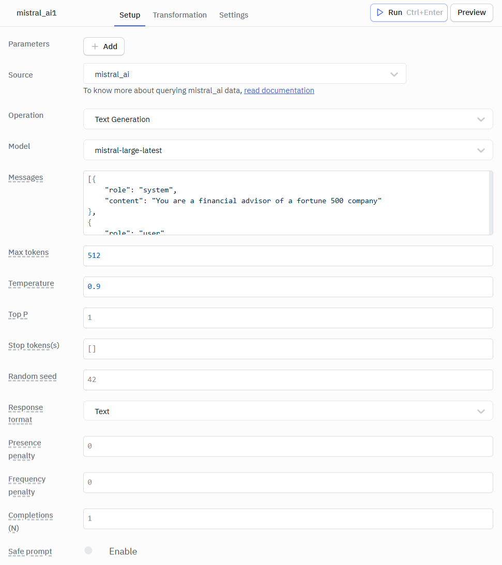Image resolution: width=502 pixels, height=565 pixels.
Task: Click the plus icon in Add button
Action: 95,47
